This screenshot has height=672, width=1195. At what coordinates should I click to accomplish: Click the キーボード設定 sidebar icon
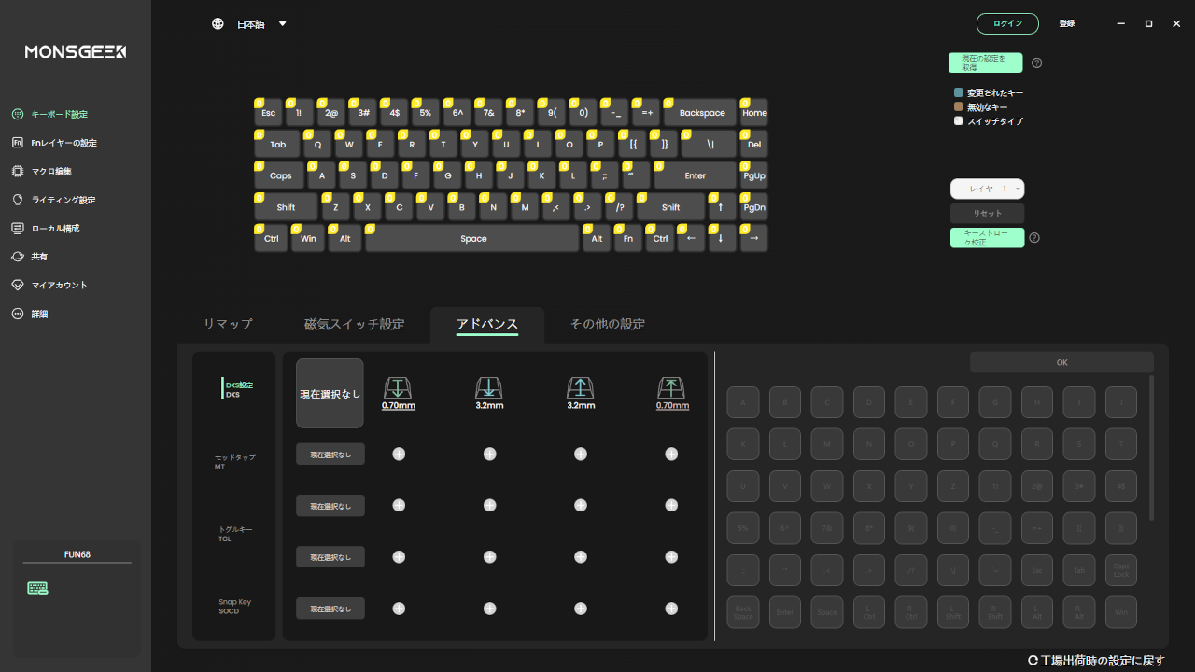pyautogui.click(x=18, y=115)
